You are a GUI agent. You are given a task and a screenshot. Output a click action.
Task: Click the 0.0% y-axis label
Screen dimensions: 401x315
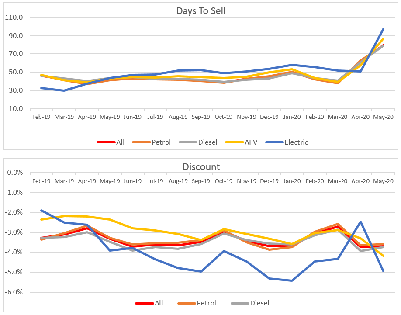click(x=15, y=173)
